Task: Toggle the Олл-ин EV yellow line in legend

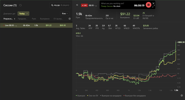Action: [92, 95]
